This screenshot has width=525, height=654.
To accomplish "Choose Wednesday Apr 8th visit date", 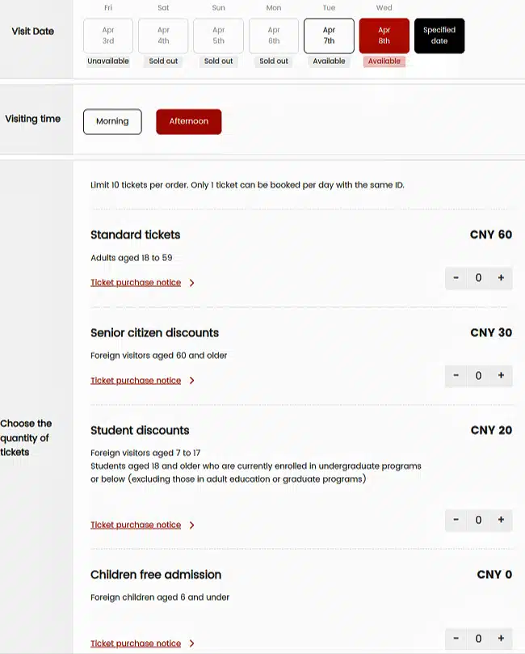I will coord(384,36).
